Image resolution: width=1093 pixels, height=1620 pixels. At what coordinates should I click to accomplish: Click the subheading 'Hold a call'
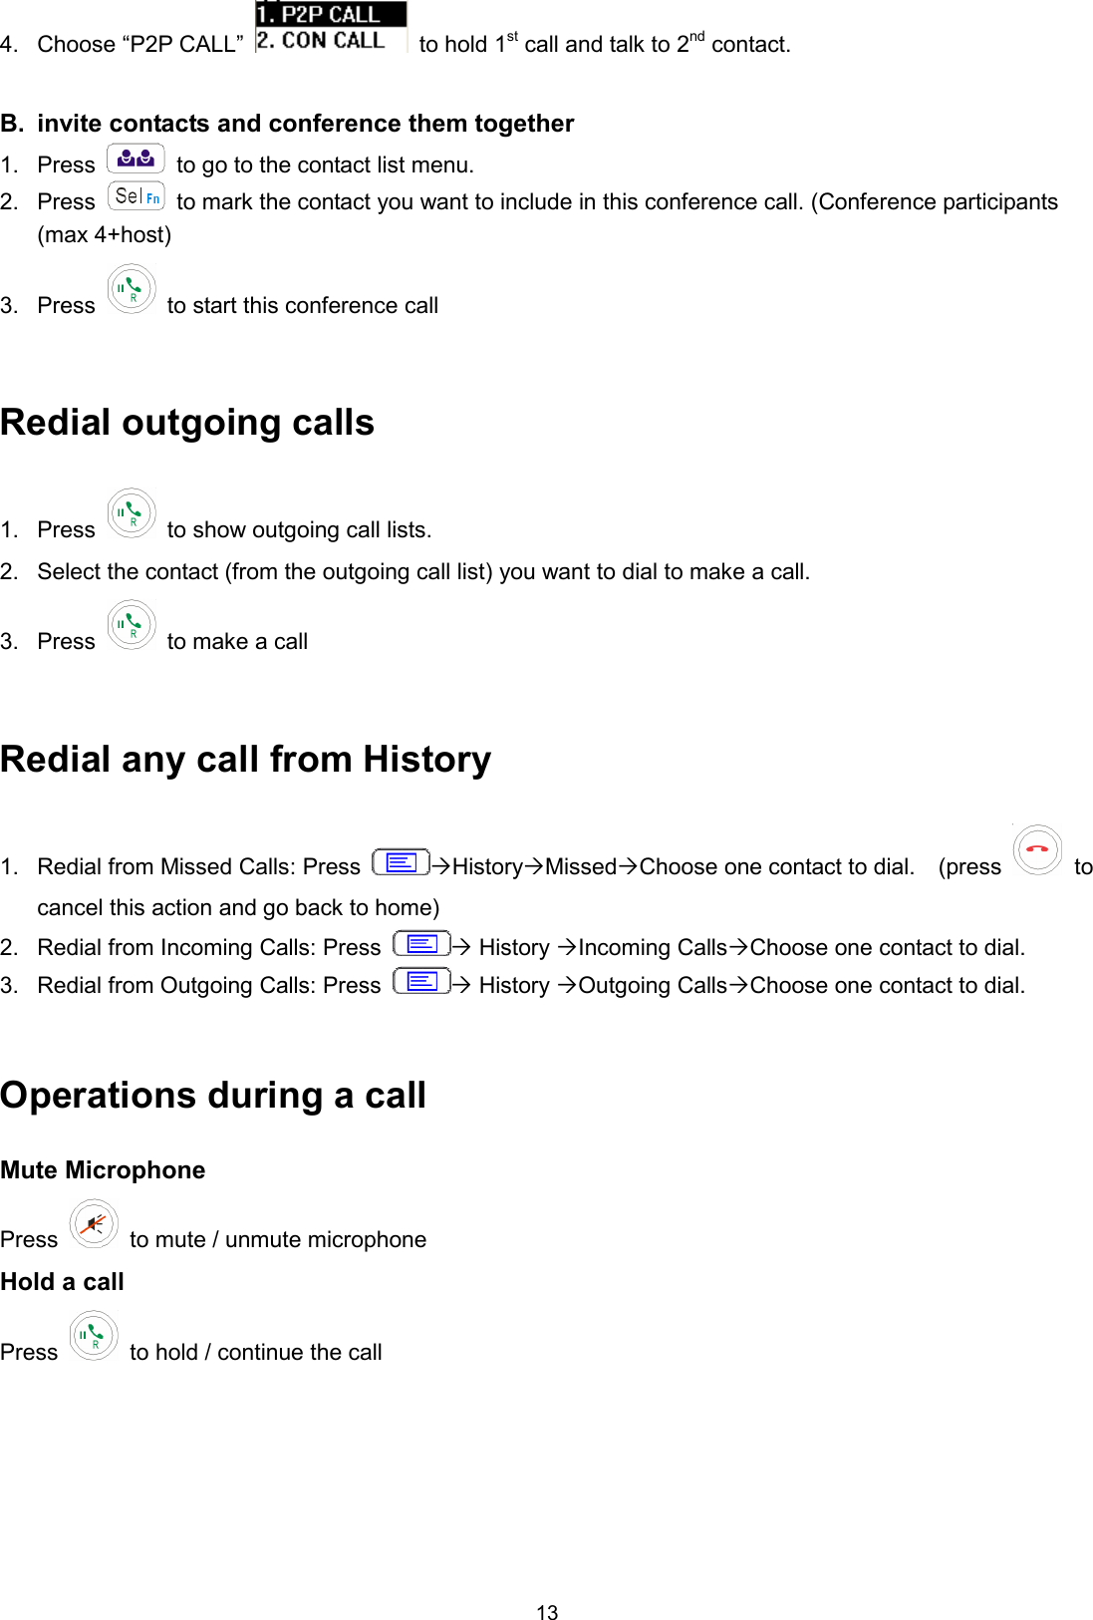click(x=62, y=1282)
